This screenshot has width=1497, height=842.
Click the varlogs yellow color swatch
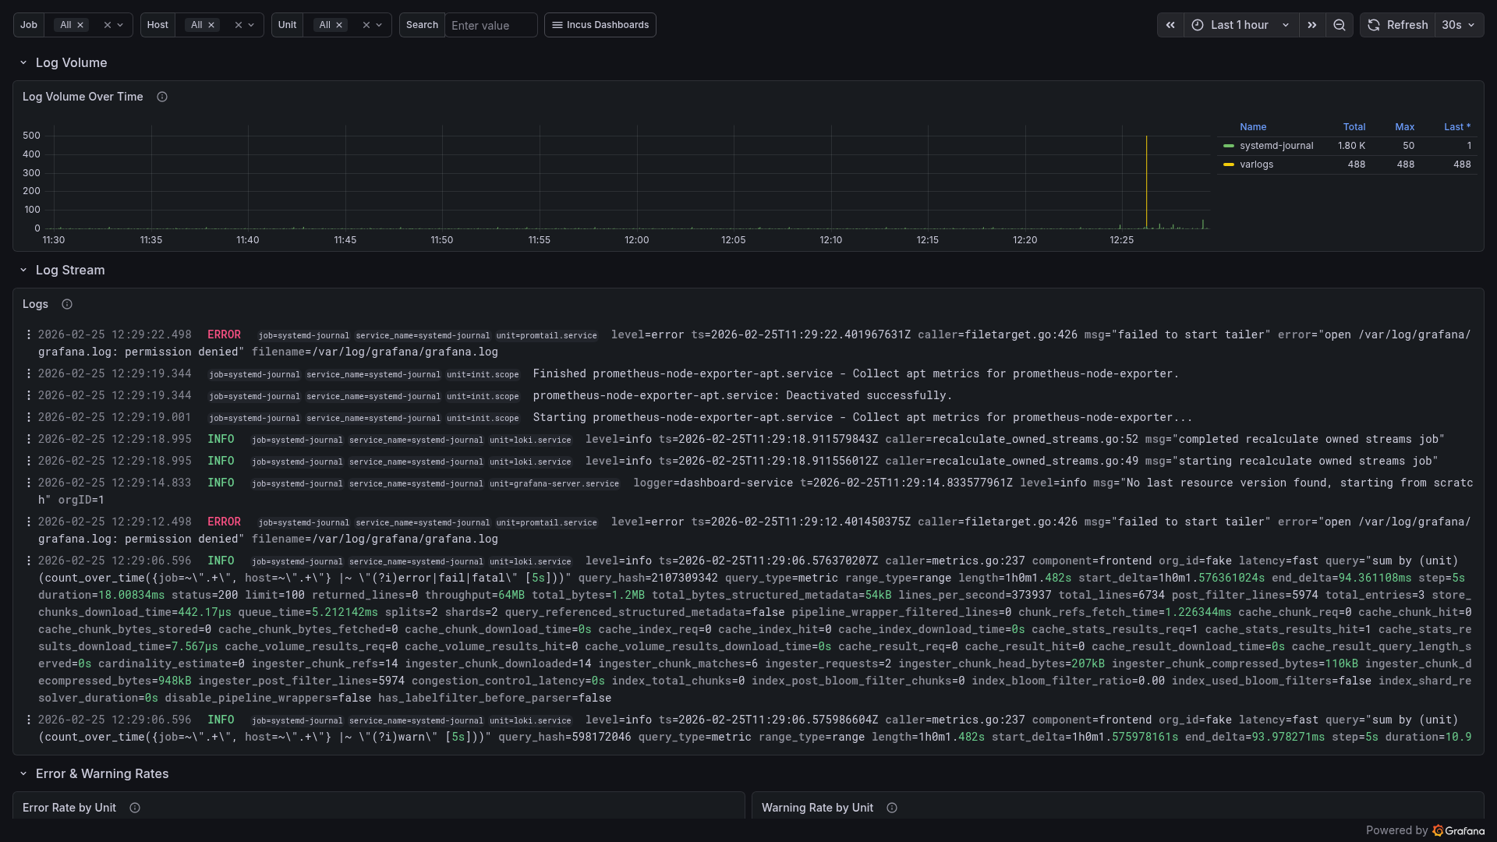(1229, 165)
